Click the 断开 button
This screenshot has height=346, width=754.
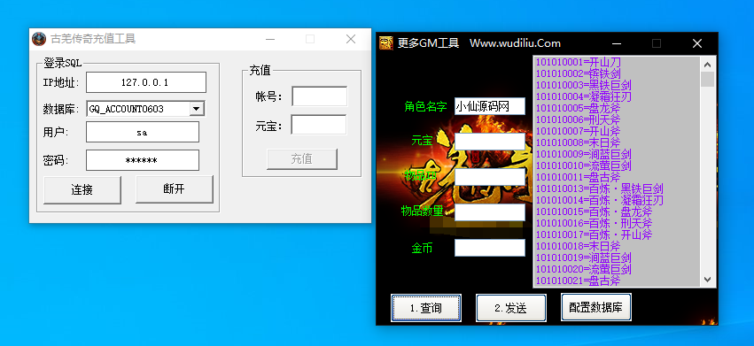174,189
